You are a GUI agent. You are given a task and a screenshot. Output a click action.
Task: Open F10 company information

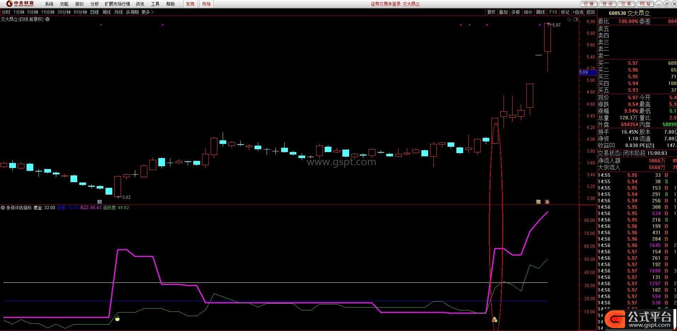coord(553,12)
